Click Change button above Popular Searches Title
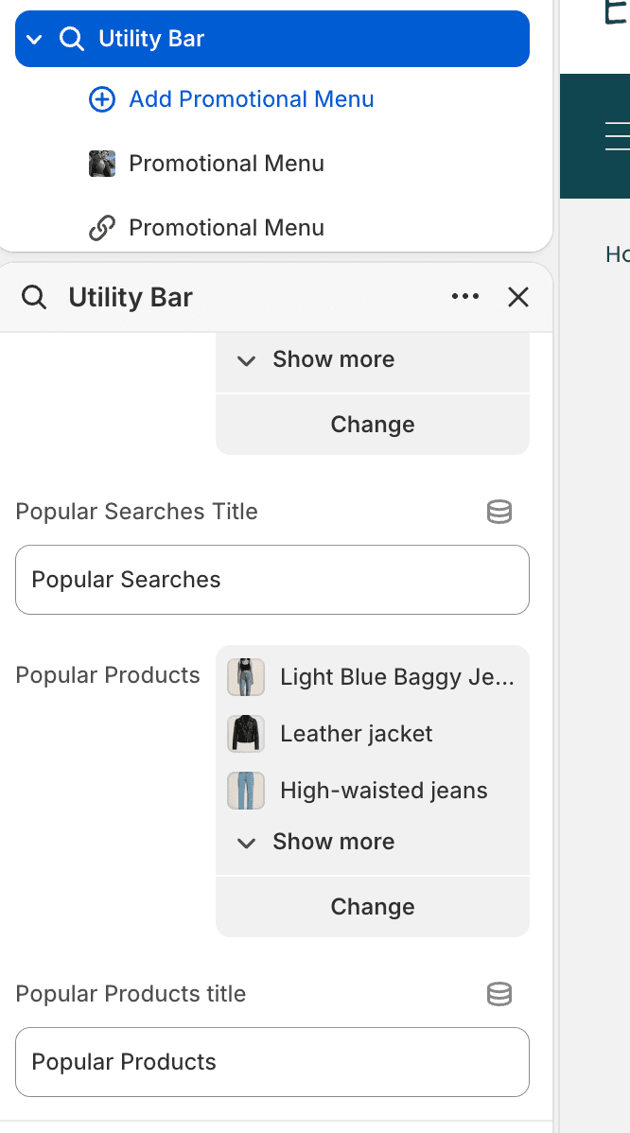The height and width of the screenshot is (1133, 630). point(373,424)
